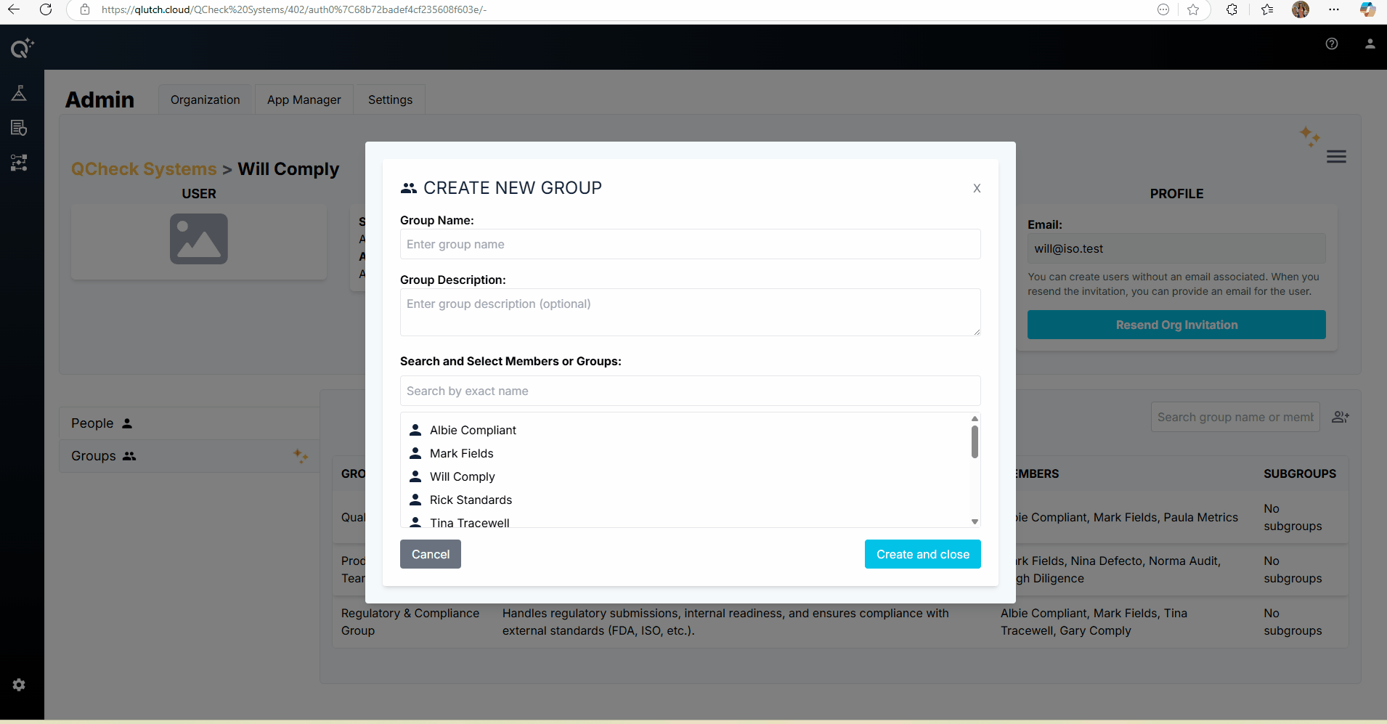1387x724 pixels.
Task: Open the user account icon in header
Action: point(1370,44)
